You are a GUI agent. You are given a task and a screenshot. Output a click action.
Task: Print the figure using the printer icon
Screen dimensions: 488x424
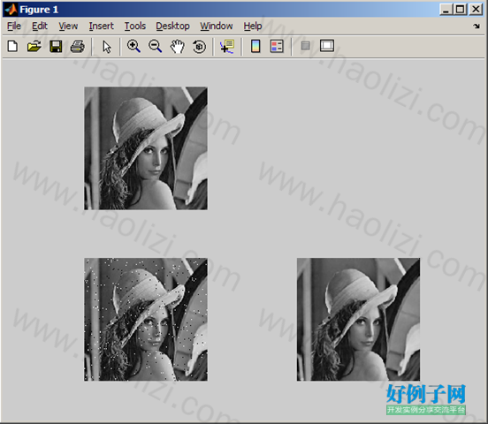tap(77, 47)
